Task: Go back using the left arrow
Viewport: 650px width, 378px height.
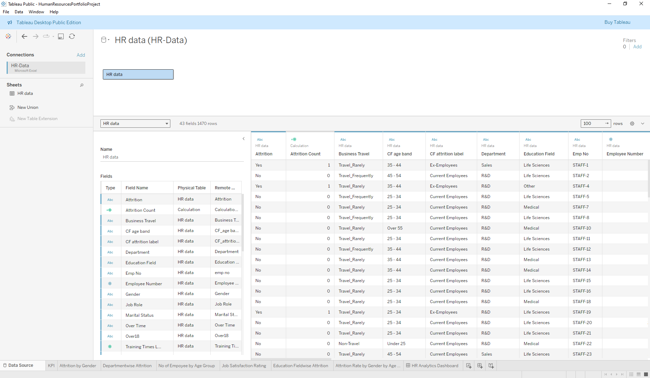Action: click(x=24, y=36)
